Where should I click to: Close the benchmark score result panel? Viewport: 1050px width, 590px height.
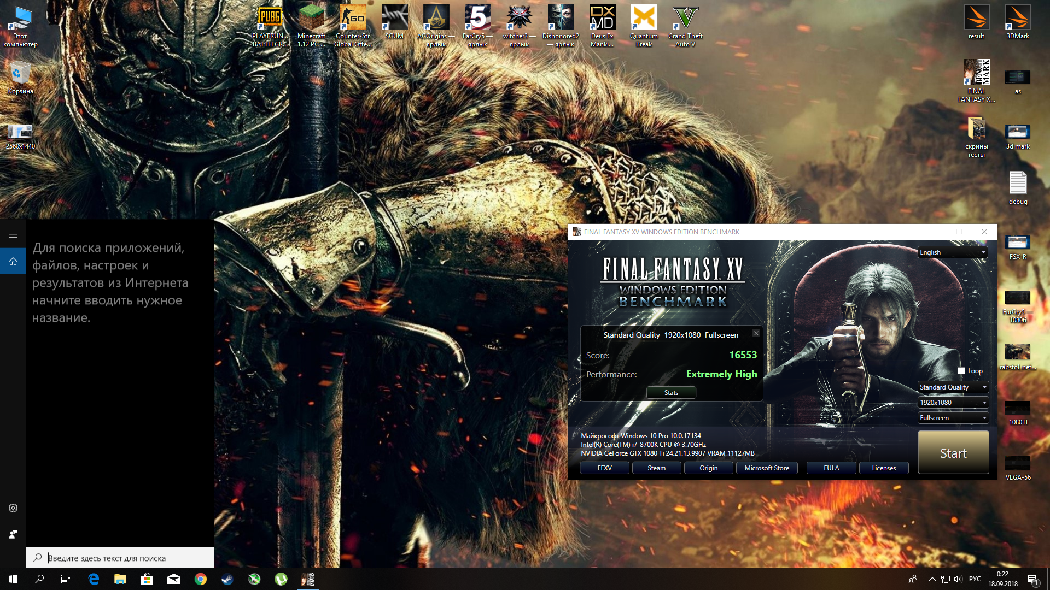756,333
